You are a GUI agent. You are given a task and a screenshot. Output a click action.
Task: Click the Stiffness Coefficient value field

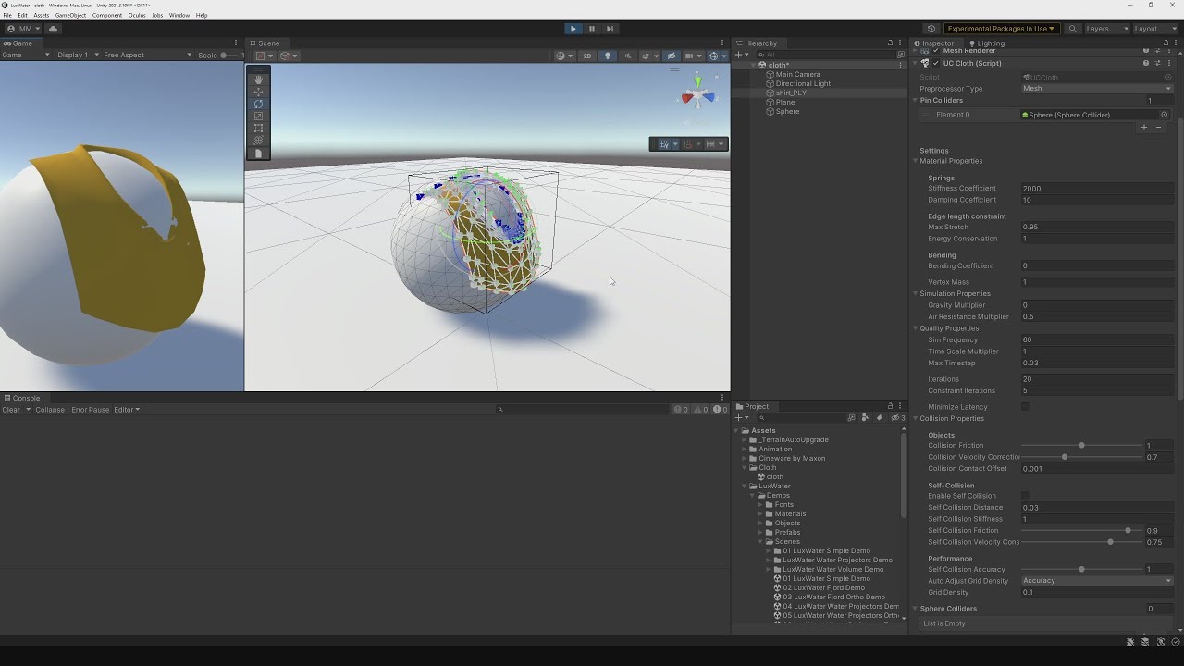[x=1097, y=189]
